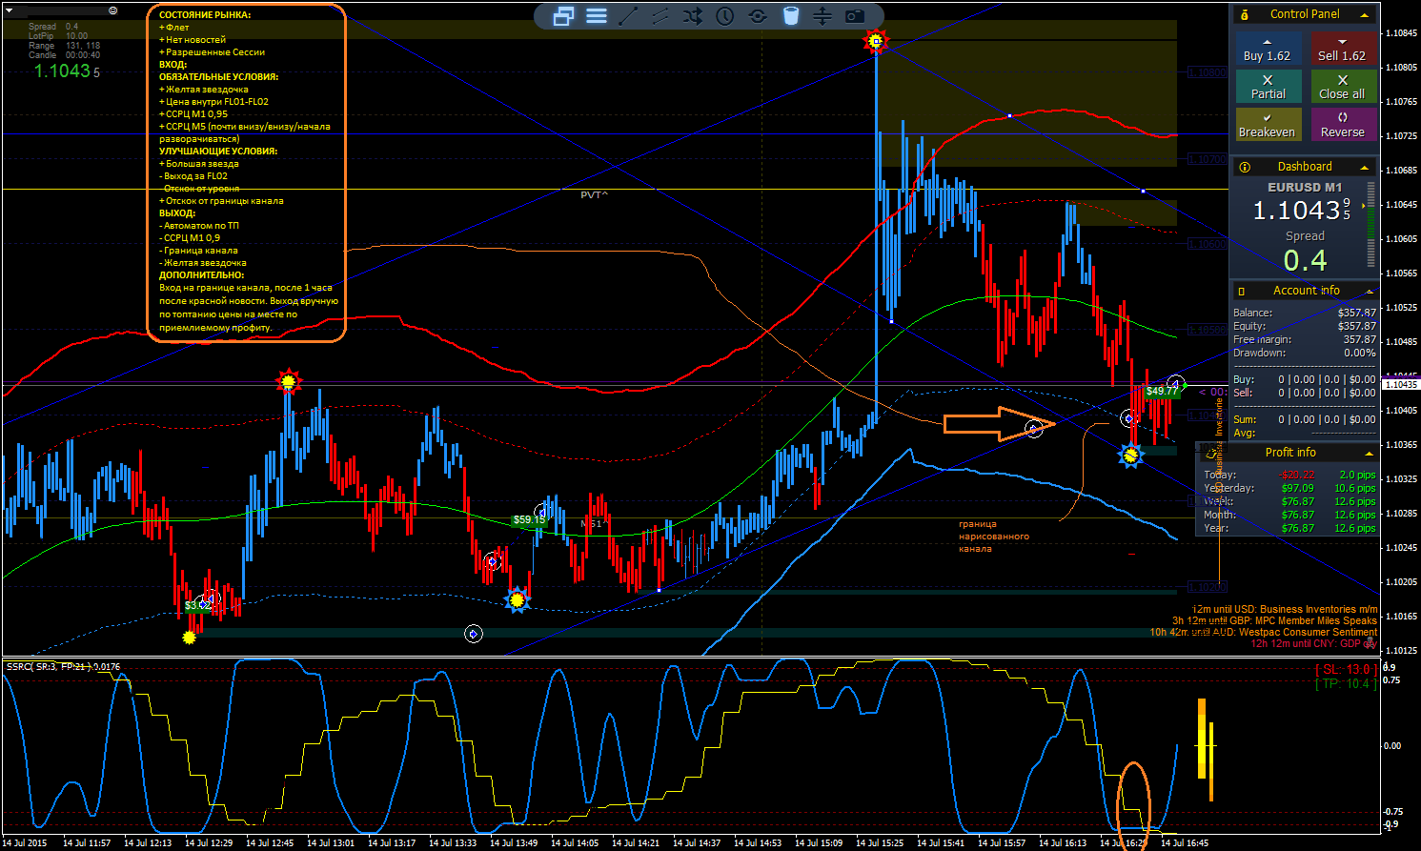Screen dimensions: 1421x851
Task: Click the PVT^ level label on chart
Action: coord(595,194)
